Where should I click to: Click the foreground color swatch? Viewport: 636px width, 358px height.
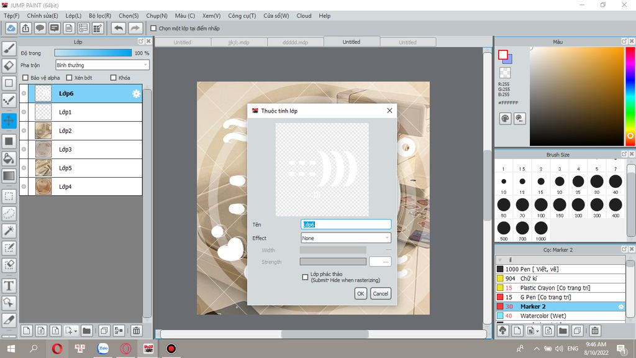coord(503,55)
